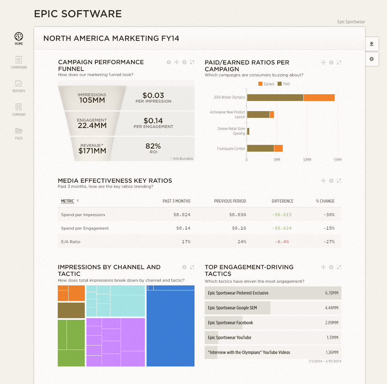Click 2014 Winter Olympics earned bar segment
The width and height of the screenshot is (387, 384).
319,98
